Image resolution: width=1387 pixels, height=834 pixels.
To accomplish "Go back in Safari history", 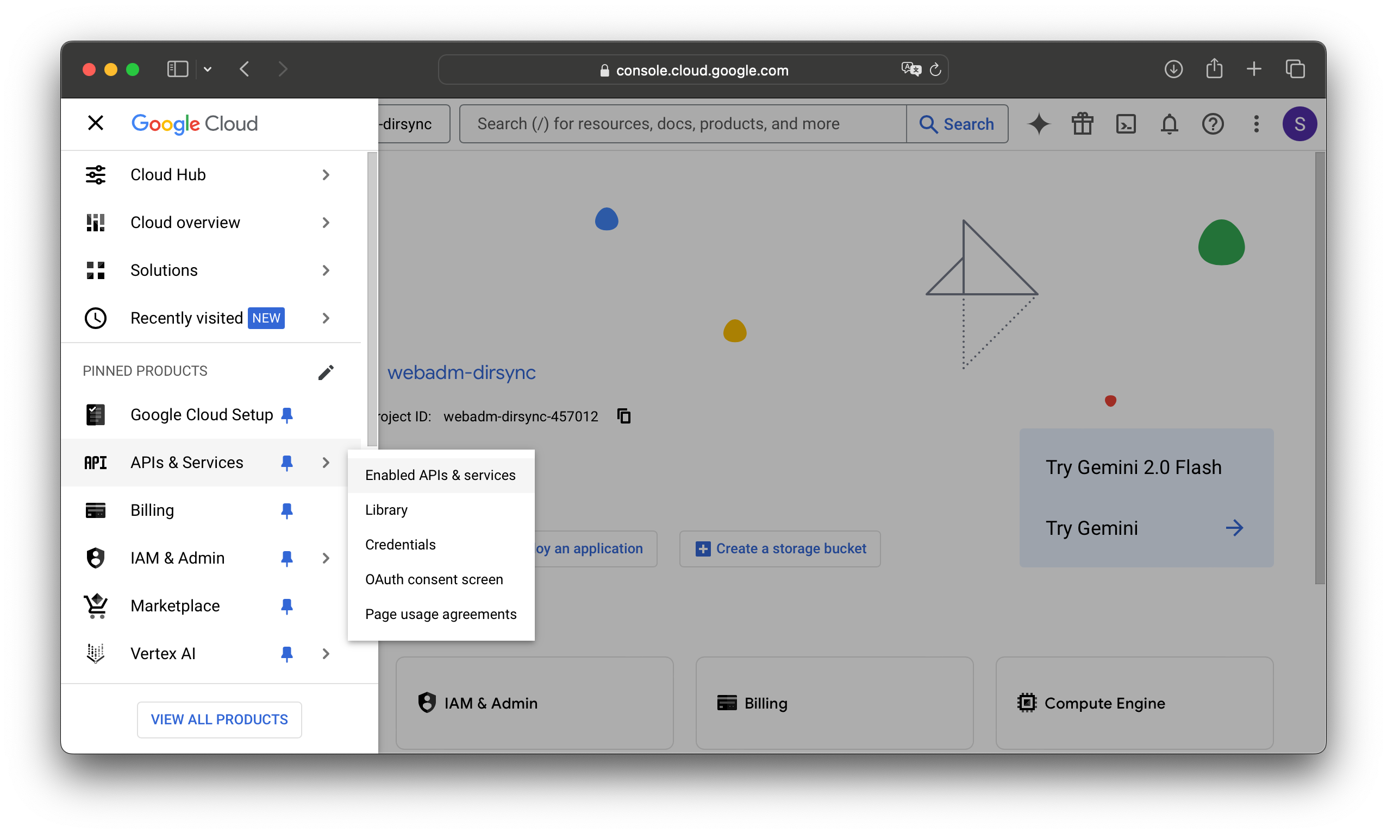I will point(245,69).
